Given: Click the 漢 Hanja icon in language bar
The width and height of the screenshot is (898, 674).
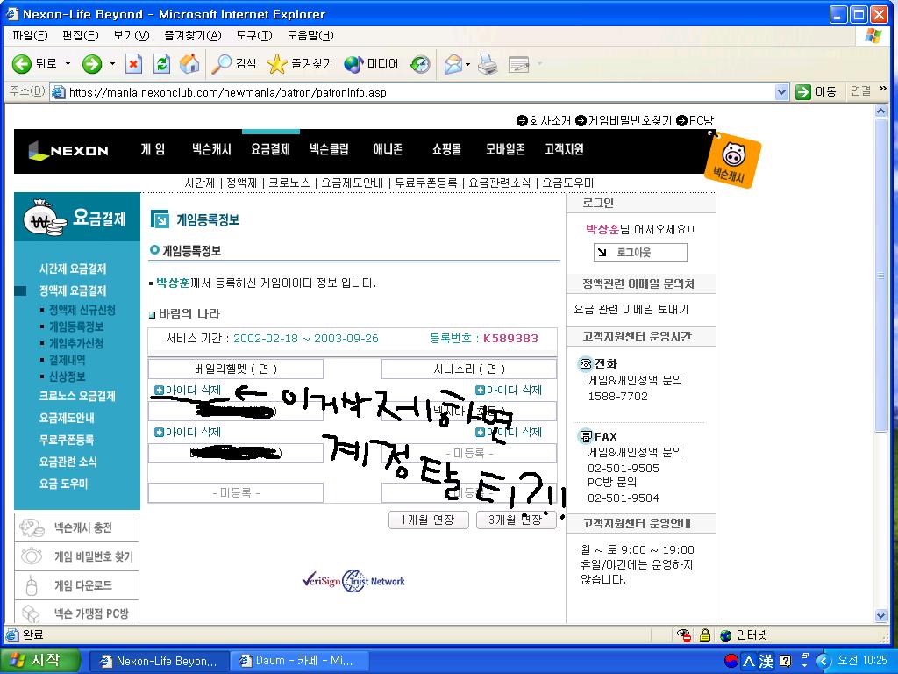Looking at the screenshot, I should [766, 662].
